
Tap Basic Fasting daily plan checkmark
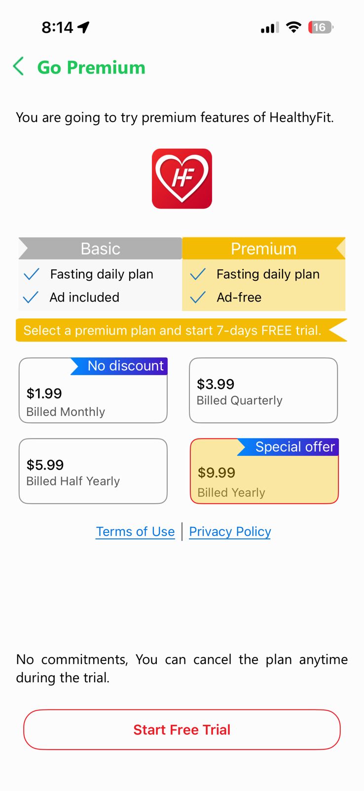31,274
